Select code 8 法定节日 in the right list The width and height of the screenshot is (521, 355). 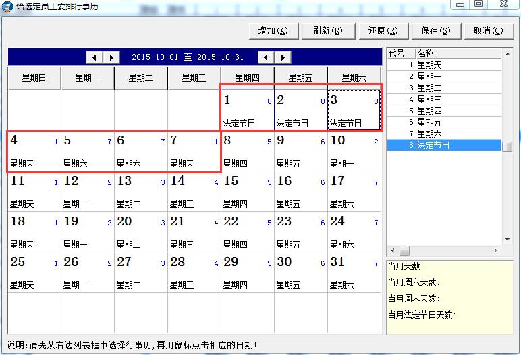444,145
